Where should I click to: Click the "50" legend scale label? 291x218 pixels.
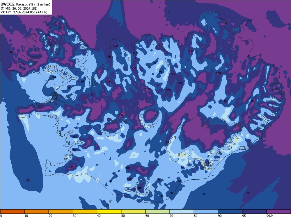pos(123,216)
